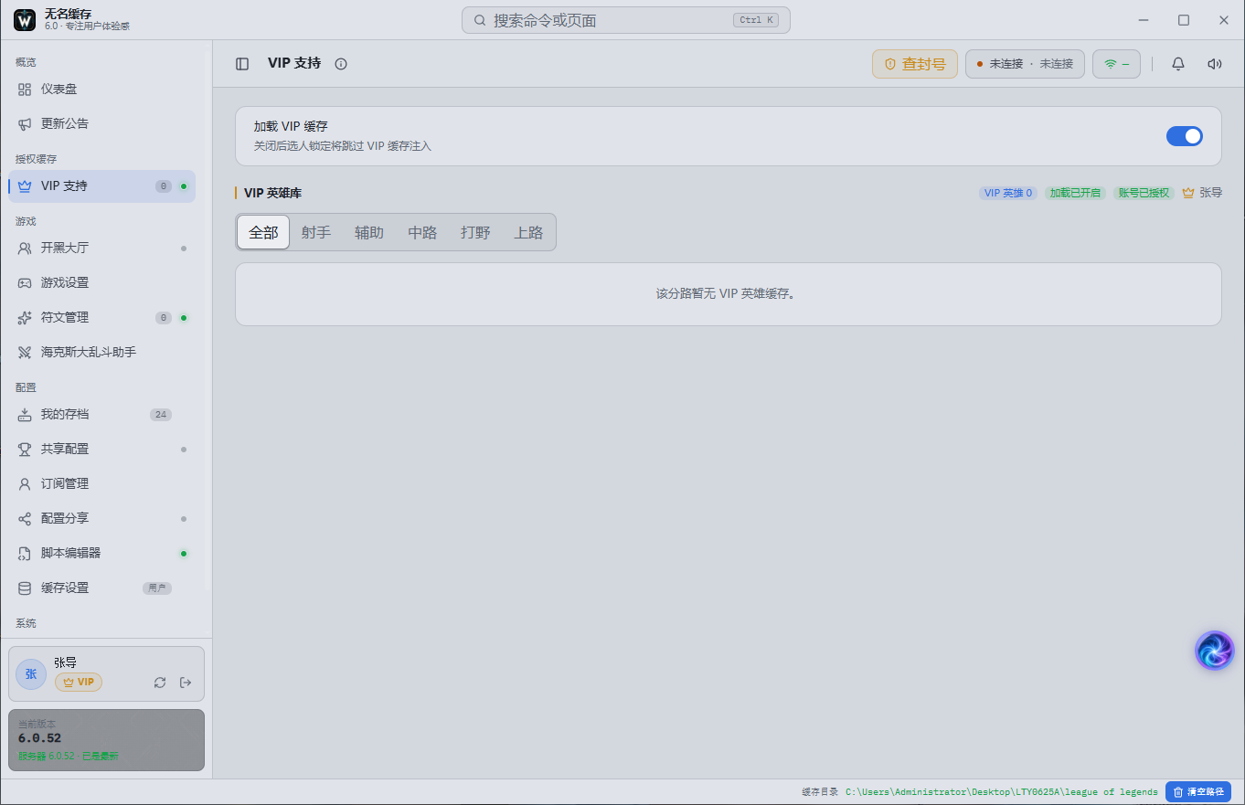The image size is (1245, 805).
Task: Click the W app logo icon
Action: pos(25,20)
